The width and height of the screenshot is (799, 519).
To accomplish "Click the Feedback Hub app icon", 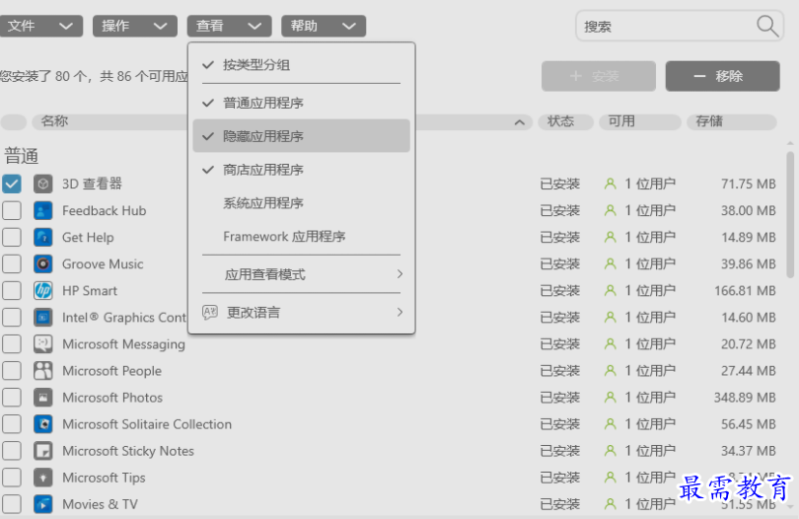I will (x=42, y=210).
